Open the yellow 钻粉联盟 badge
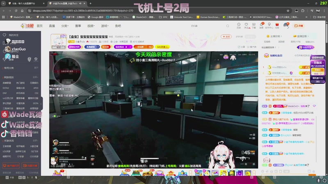The width and height of the screenshot is (328, 184). [162, 47]
